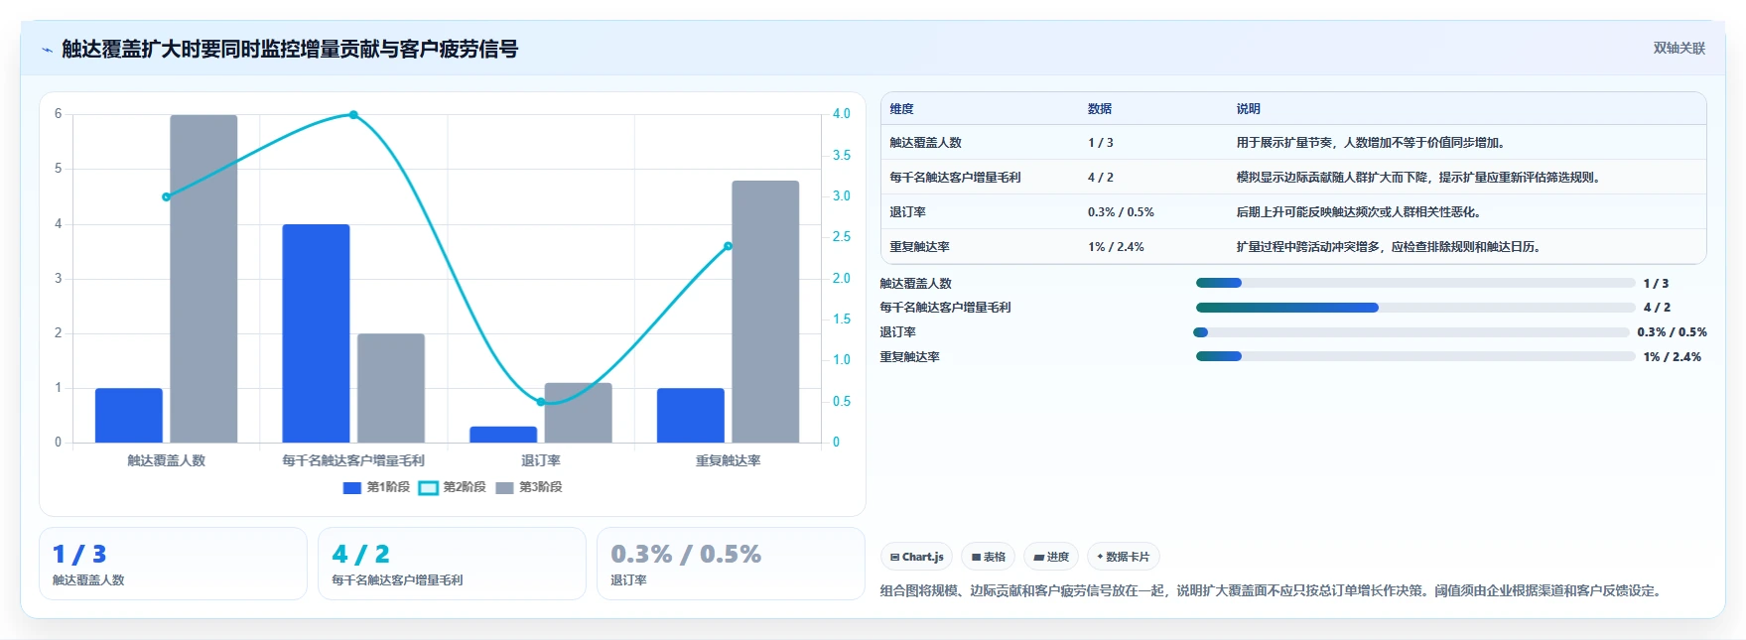Click the table cell 重复触达率

point(919,247)
